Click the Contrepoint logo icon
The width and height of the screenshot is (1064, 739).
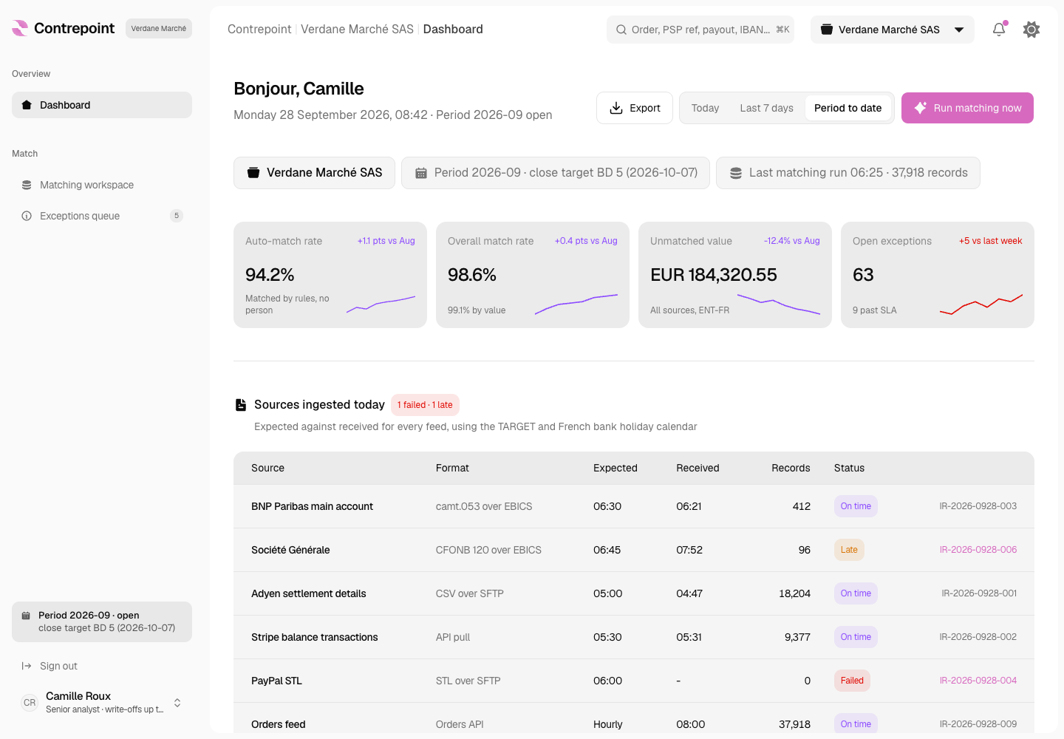20,28
